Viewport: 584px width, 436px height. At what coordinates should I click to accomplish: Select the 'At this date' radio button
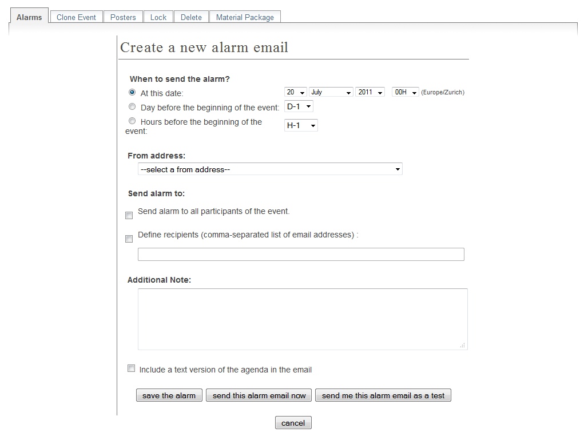pyautogui.click(x=132, y=92)
